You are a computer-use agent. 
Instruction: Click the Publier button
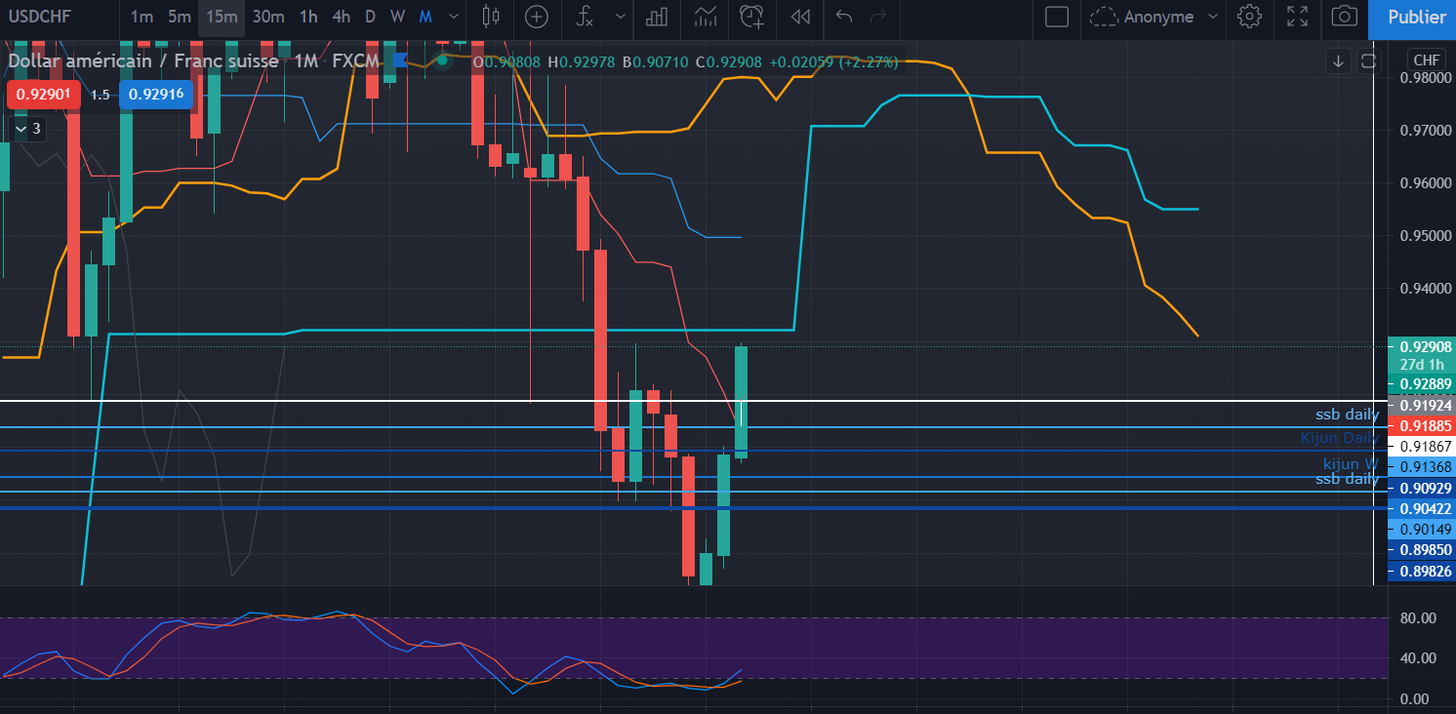[1417, 17]
